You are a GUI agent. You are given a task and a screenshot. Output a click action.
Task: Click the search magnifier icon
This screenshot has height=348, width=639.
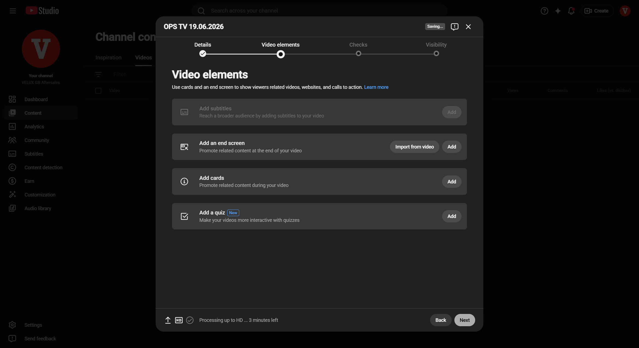pos(201,11)
